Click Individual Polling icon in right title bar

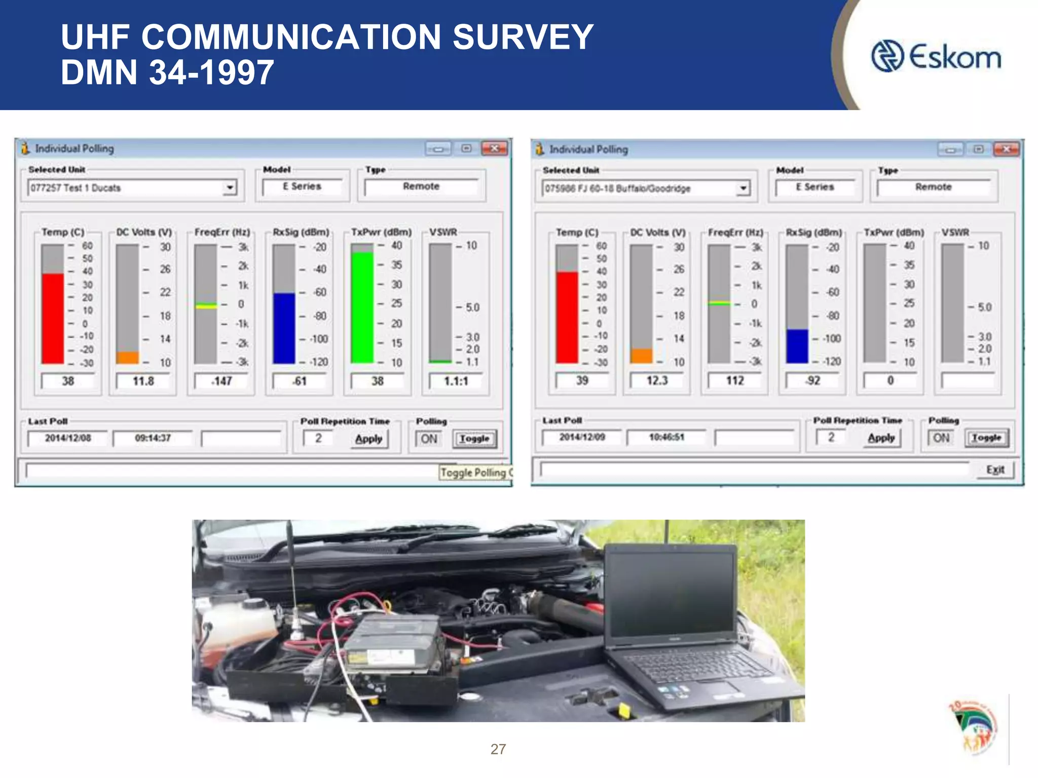coord(539,149)
